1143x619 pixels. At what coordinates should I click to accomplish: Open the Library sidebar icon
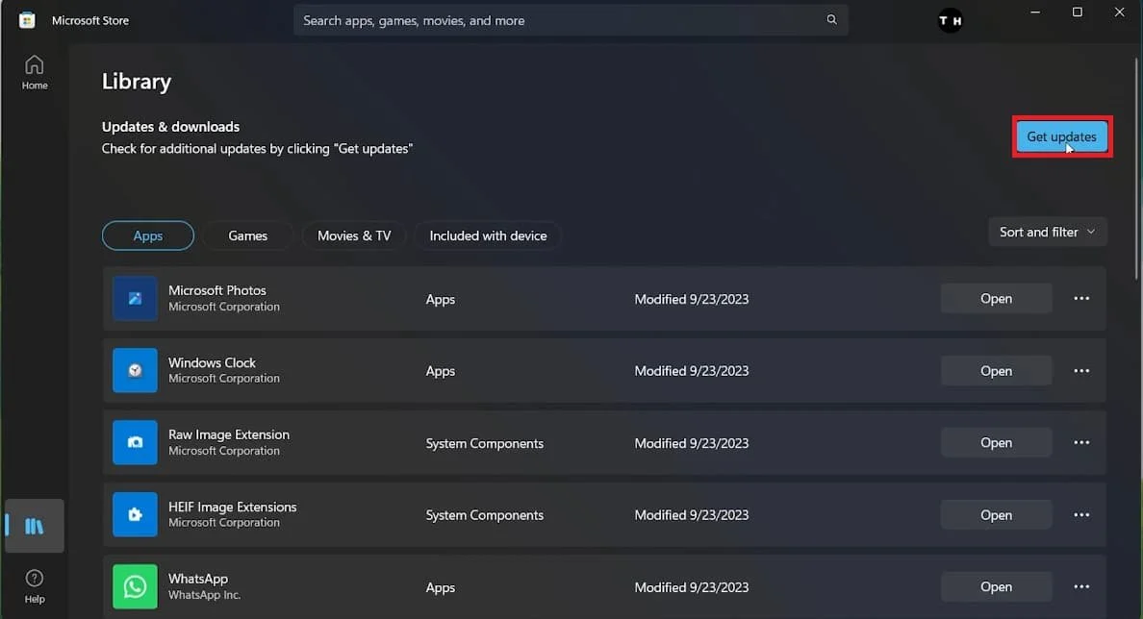[x=35, y=526]
